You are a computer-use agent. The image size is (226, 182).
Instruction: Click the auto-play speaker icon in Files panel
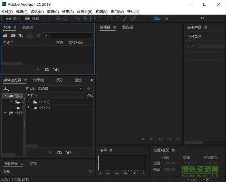coord(56,69)
